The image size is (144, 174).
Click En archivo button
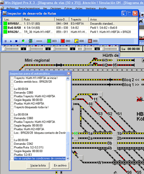click(60, 166)
